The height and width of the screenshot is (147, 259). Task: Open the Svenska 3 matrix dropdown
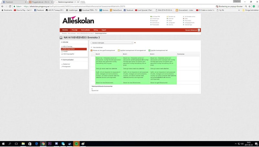click(x=112, y=43)
